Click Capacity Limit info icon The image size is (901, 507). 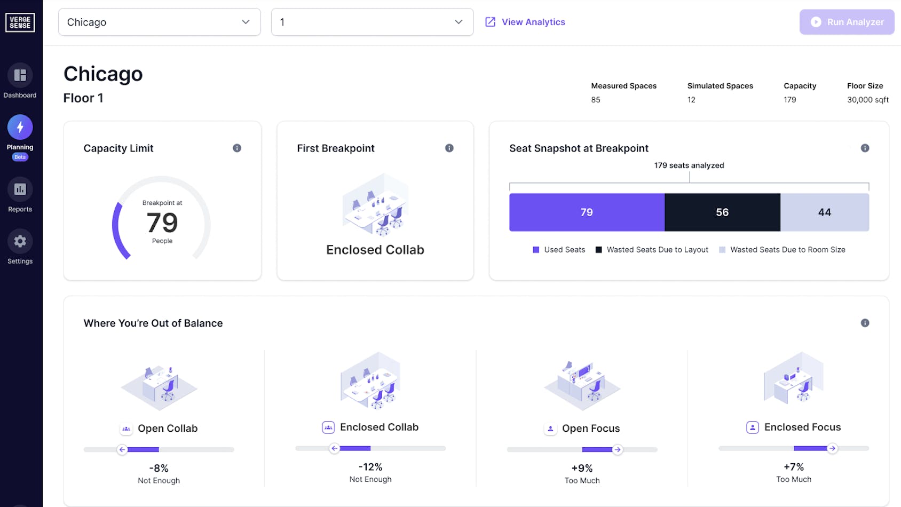(x=237, y=148)
